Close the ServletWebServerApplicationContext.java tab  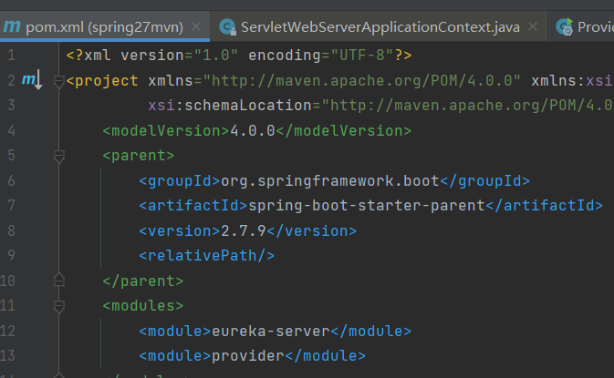[535, 27]
